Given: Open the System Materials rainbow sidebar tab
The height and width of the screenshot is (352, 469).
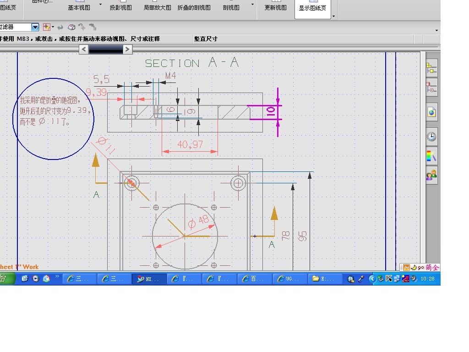Looking at the screenshot, I should point(431,156).
